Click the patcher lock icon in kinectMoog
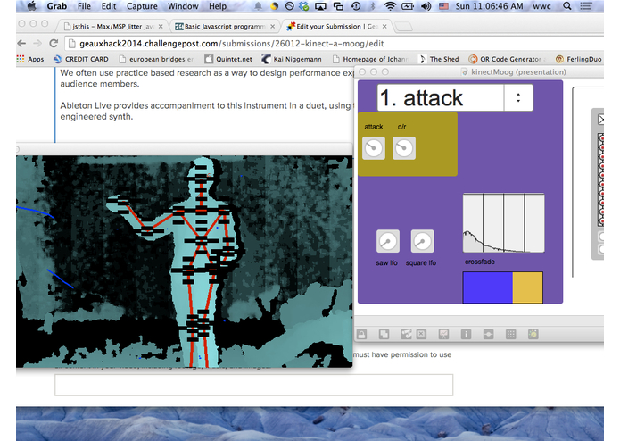 pyautogui.click(x=361, y=335)
